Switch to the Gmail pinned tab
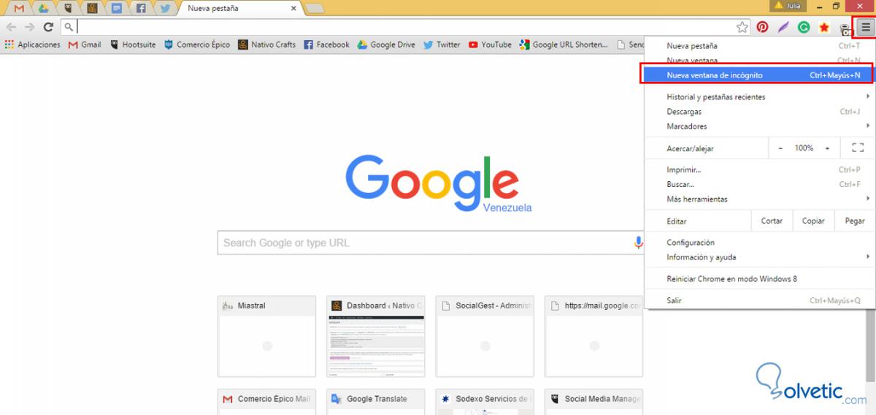The width and height of the screenshot is (876, 415). [19, 8]
